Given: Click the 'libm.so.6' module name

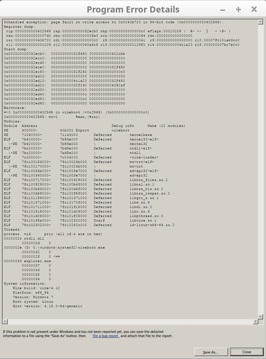Looking at the screenshot, I should 140,203.
